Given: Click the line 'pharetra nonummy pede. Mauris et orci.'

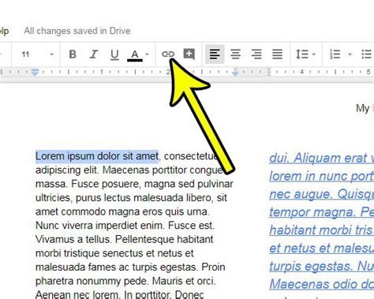Looking at the screenshot, I should click(125, 281).
